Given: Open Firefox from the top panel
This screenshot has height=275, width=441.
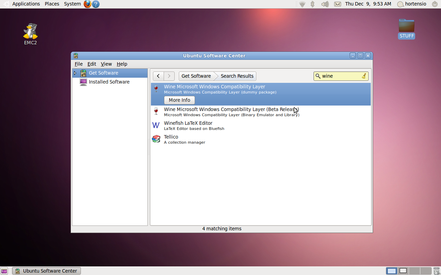Looking at the screenshot, I should tap(88, 4).
